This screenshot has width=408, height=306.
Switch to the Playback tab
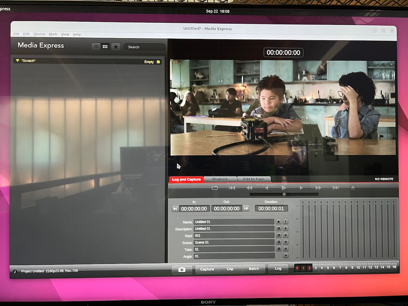pyautogui.click(x=220, y=179)
